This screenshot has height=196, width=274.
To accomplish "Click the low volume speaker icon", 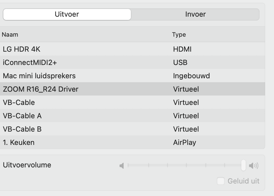I will click(x=121, y=166).
